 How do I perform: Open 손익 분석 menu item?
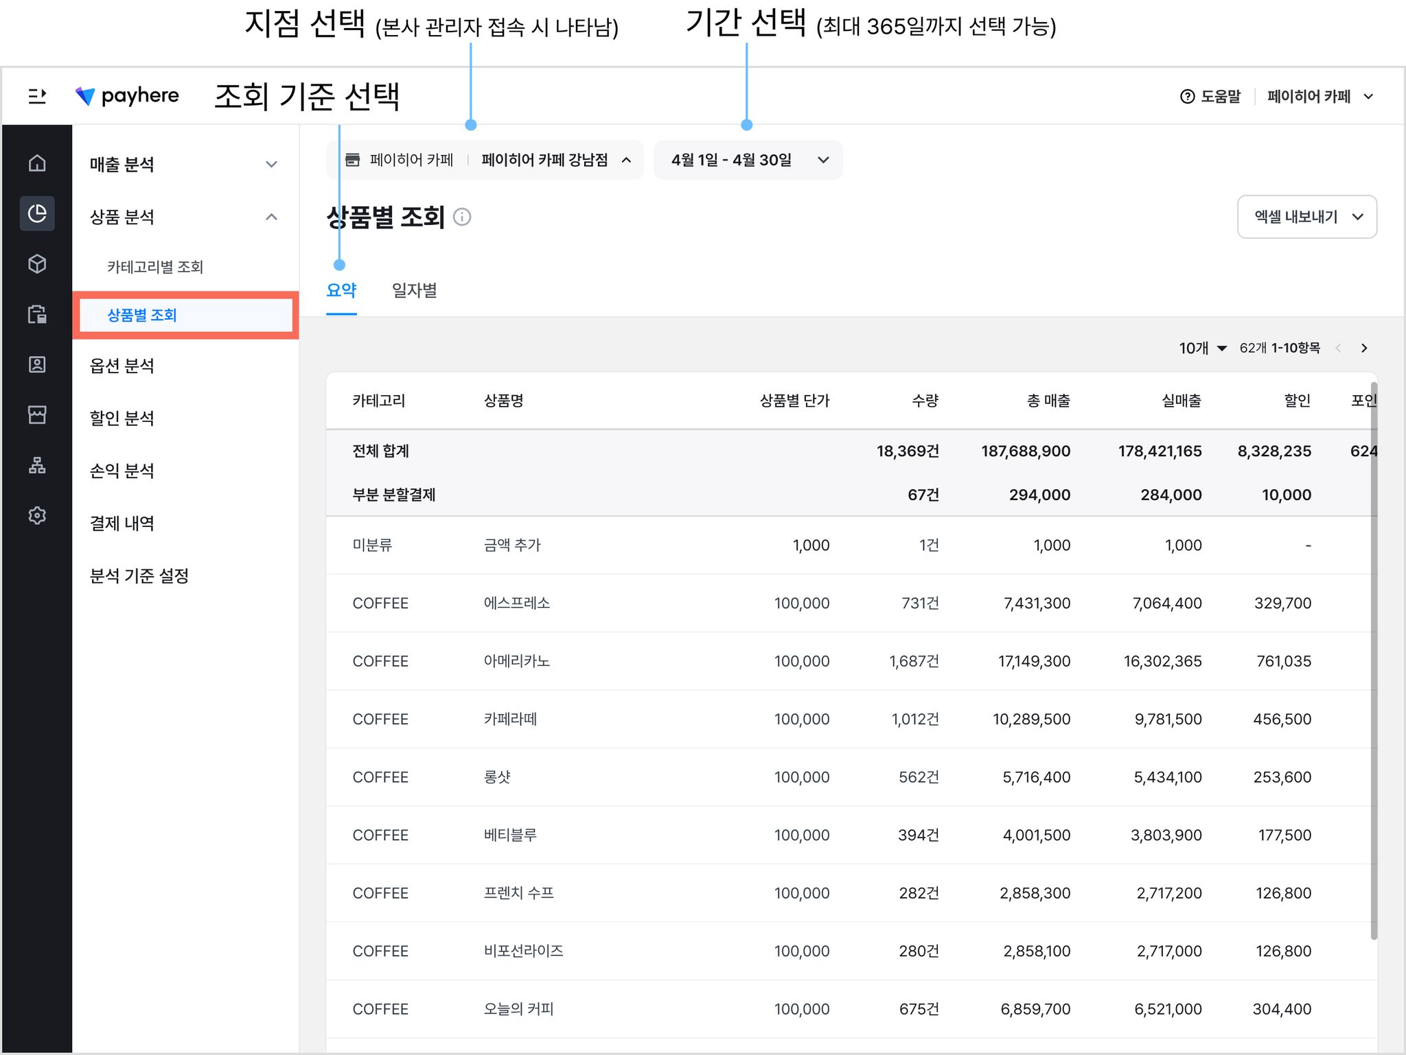pos(122,471)
